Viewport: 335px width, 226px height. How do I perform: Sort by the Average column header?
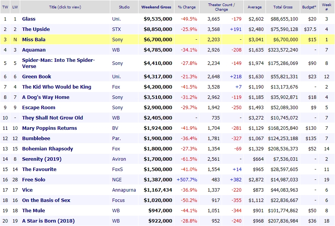254,7
